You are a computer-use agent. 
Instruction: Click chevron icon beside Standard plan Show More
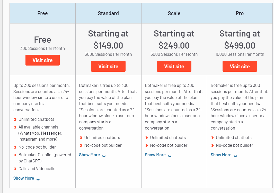(x=104, y=156)
